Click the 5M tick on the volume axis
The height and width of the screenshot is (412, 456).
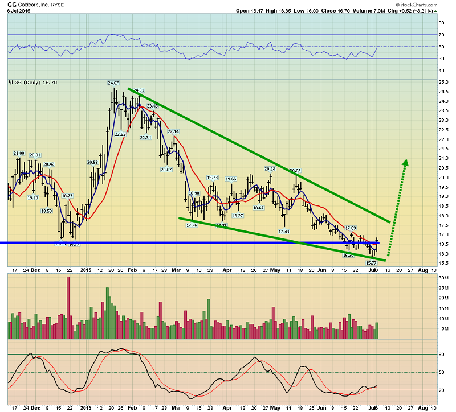point(445,329)
